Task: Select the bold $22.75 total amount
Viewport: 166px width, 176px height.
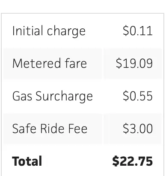Action: coord(133,161)
